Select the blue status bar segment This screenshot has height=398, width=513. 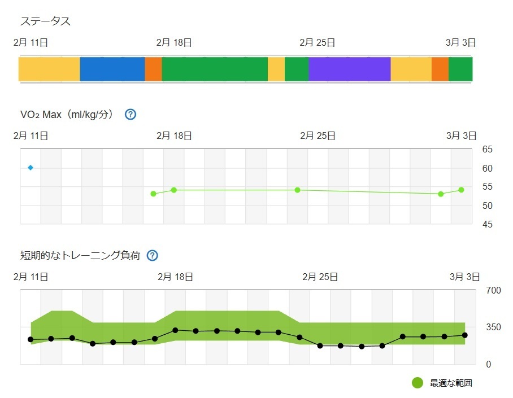[x=112, y=69]
